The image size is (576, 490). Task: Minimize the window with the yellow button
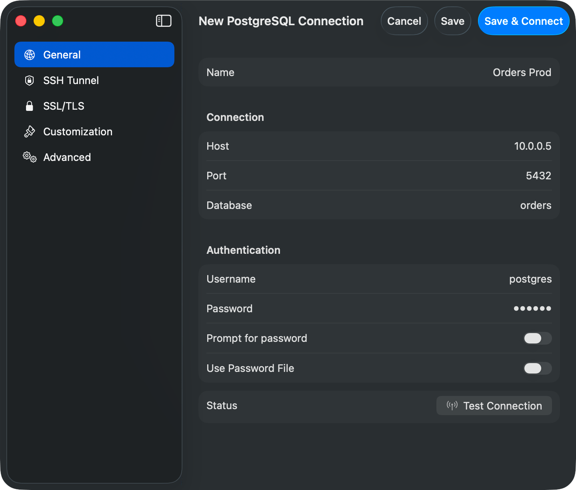[x=39, y=21]
